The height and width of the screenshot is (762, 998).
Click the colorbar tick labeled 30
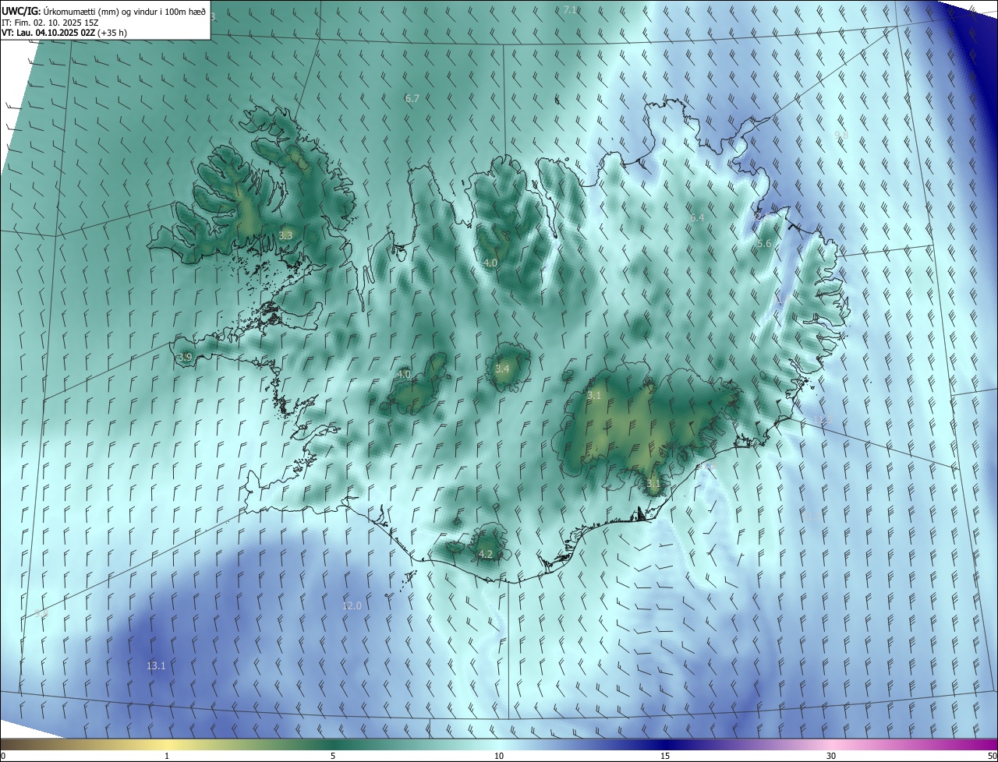831,756
